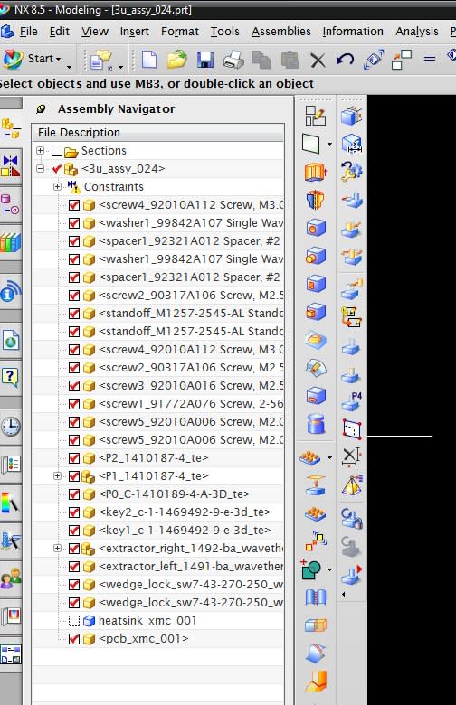Open the Roles people icon tab
The width and height of the screenshot is (456, 705).
click(10, 578)
